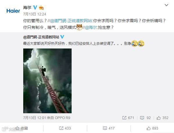The width and height of the screenshot is (174, 133).
Task: Open the 92 comments on quoted post
Action: 145,118
